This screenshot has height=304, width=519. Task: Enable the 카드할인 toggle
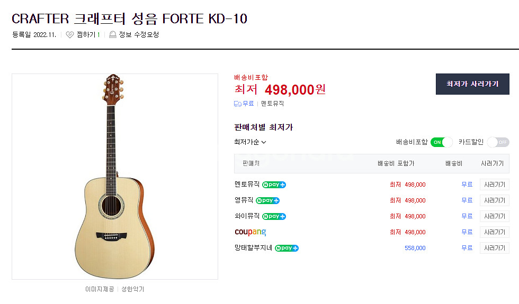498,142
